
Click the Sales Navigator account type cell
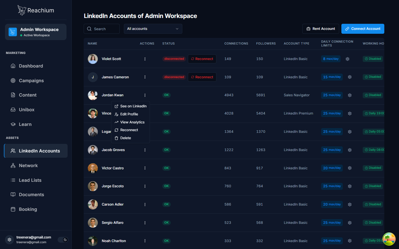click(x=297, y=95)
